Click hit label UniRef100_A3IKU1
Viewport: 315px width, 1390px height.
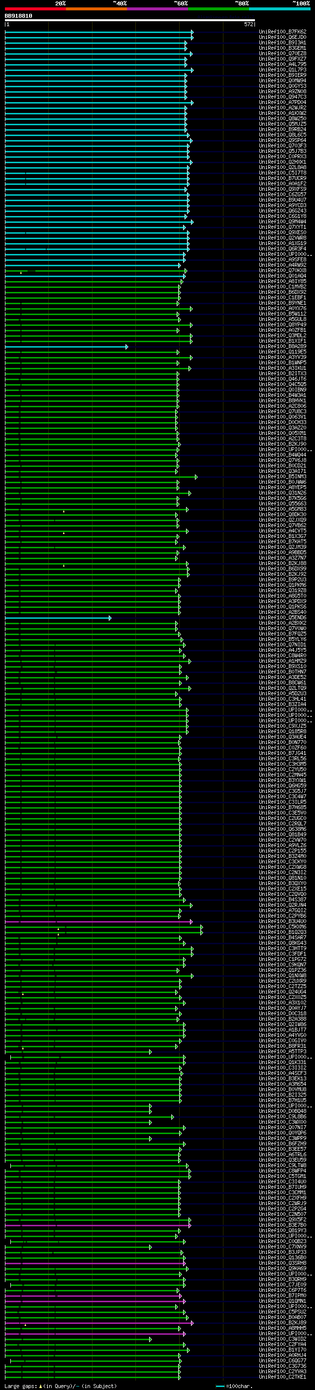tap(283, 368)
